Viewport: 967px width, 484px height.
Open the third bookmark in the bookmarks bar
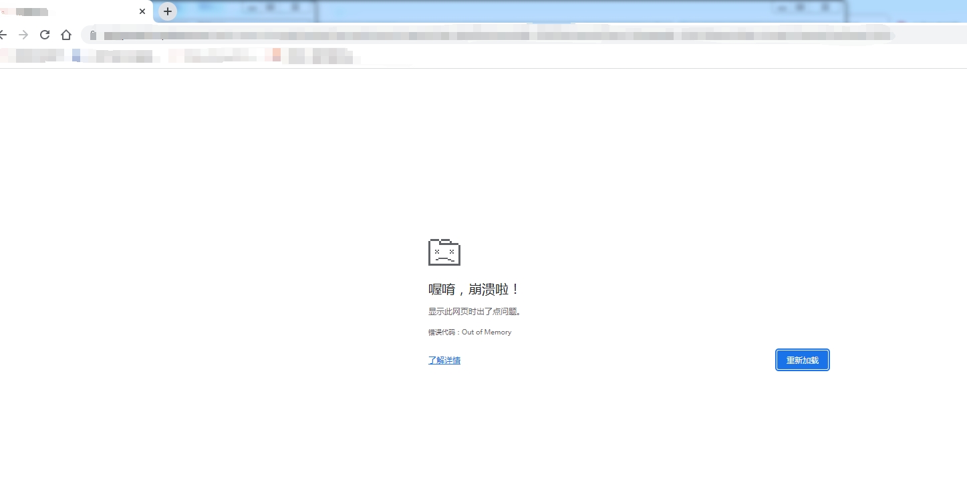(214, 56)
